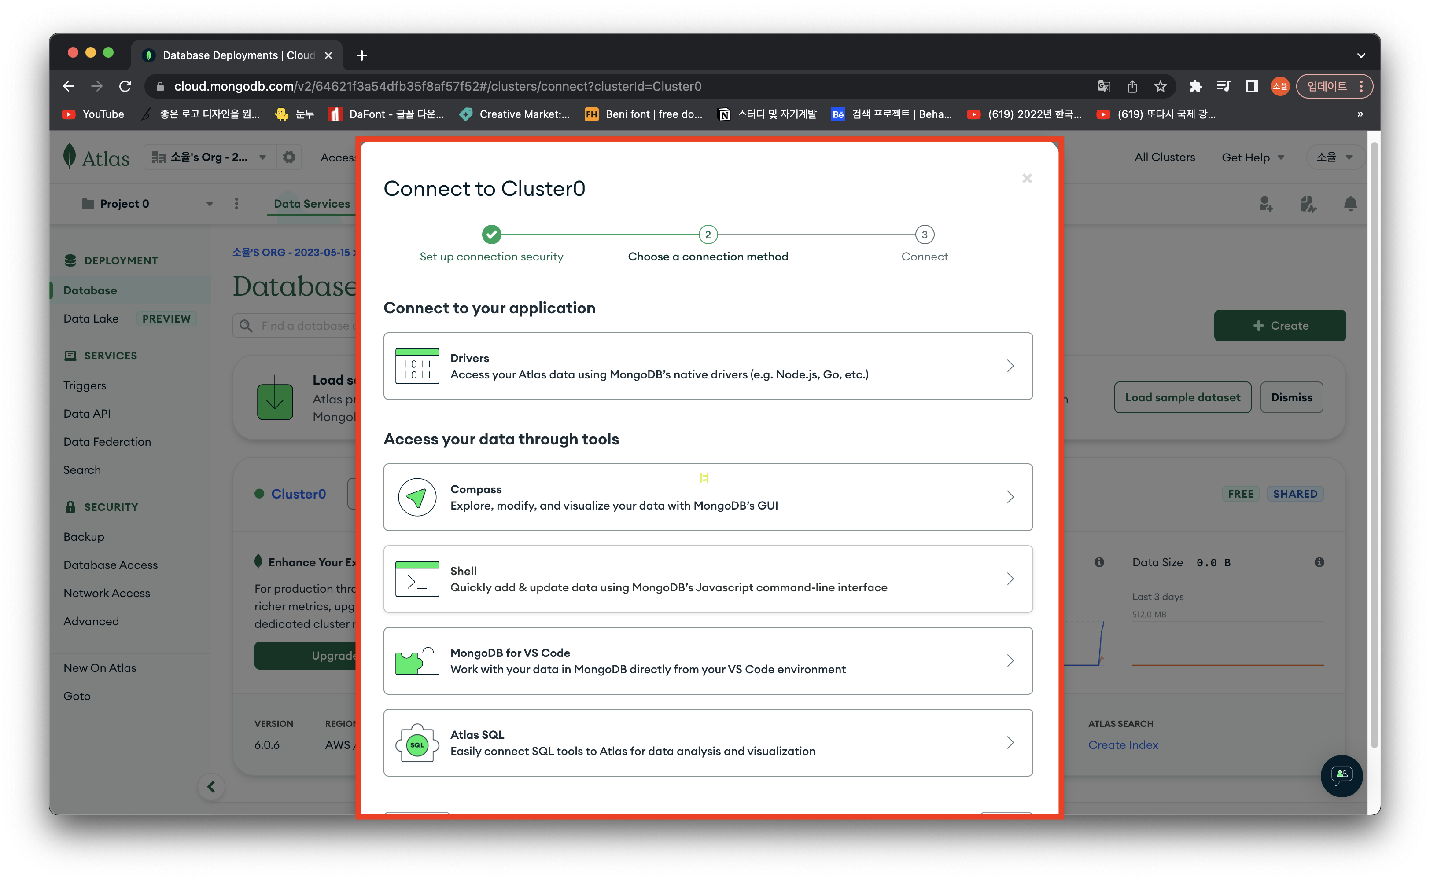1430x880 pixels.
Task: Expand Atlas SQL row chevron
Action: pos(1010,743)
